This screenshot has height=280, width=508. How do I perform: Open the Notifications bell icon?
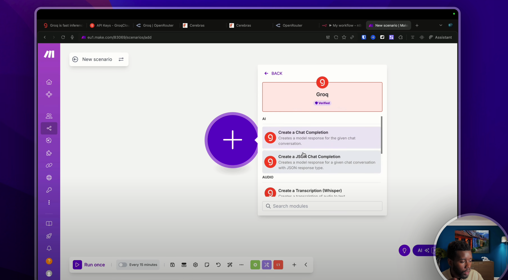coord(49,248)
